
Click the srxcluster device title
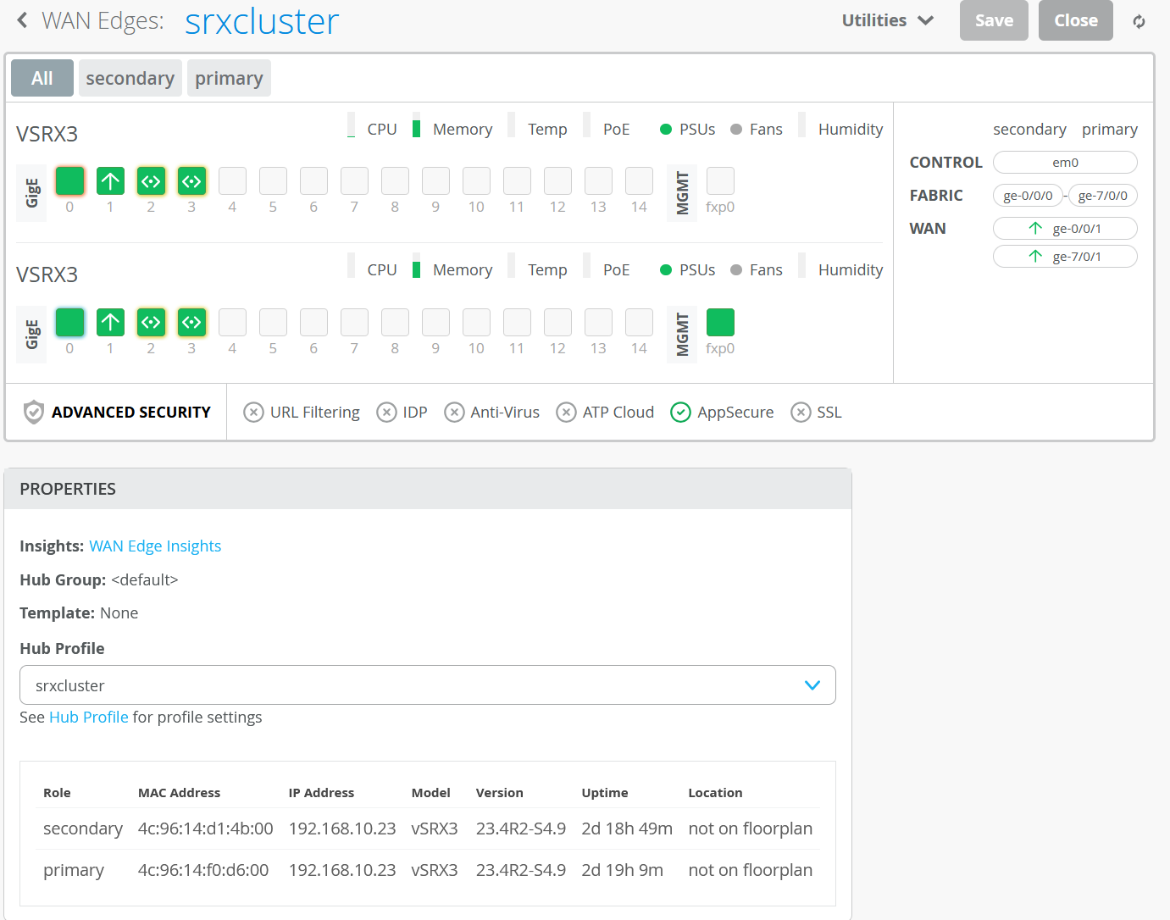(x=262, y=21)
